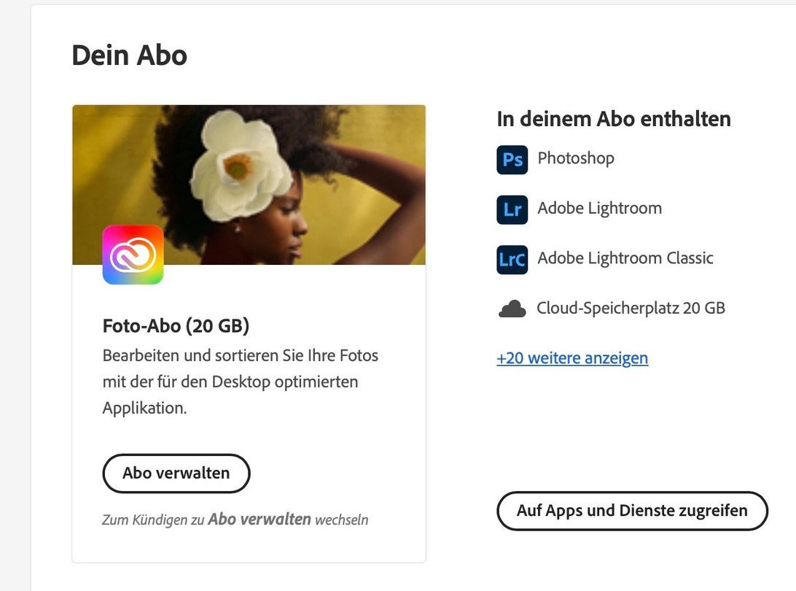Click the grey cloud storage icon
The image size is (796, 591).
click(512, 309)
